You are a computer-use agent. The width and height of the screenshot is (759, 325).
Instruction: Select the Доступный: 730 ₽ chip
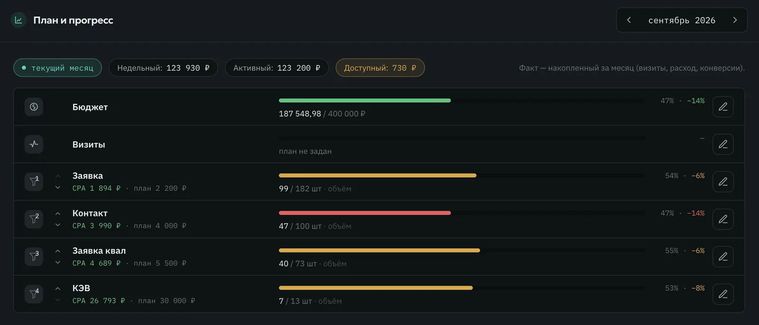[x=380, y=68]
